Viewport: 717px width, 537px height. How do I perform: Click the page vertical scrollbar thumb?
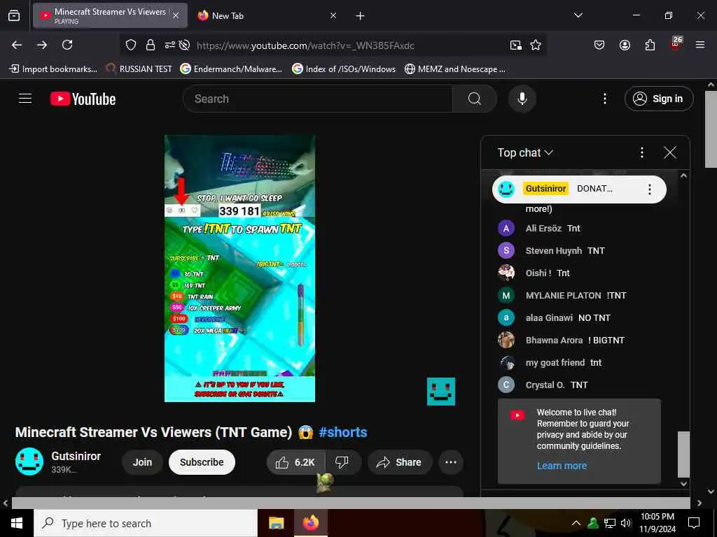pos(711,129)
